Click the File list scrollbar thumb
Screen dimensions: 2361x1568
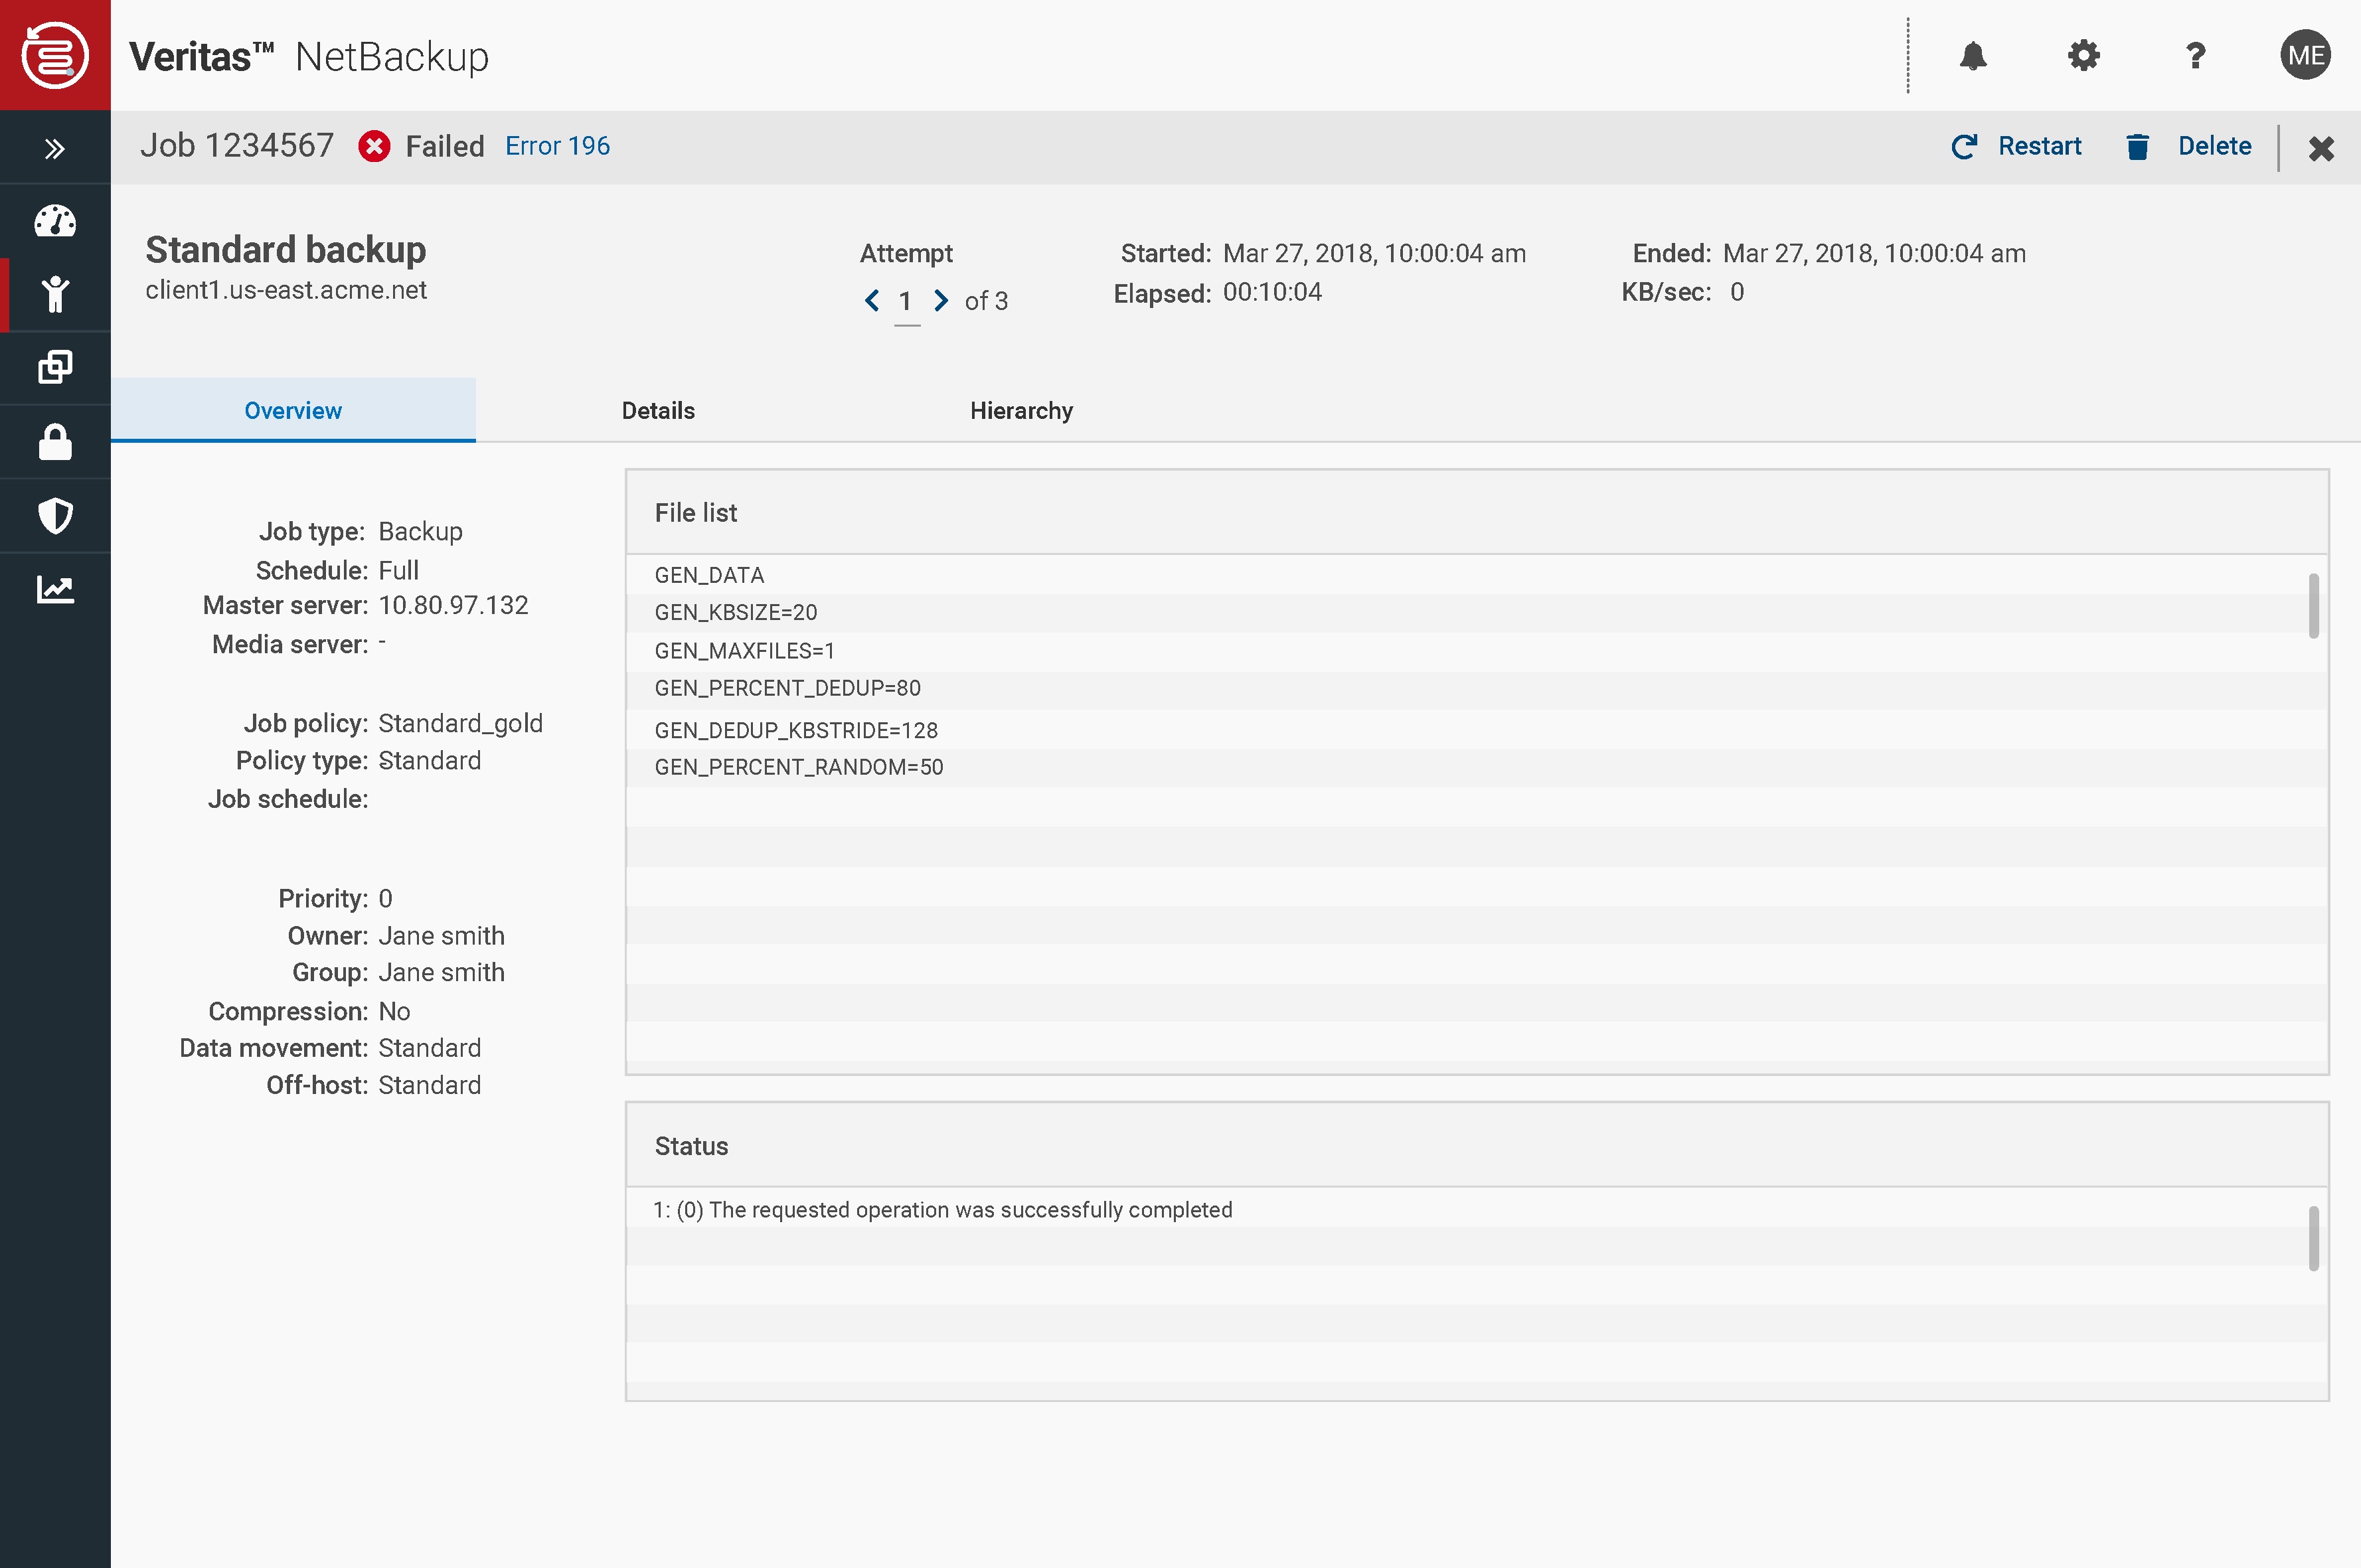[2312, 605]
